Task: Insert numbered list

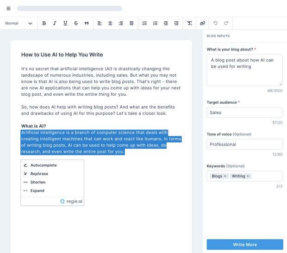Action: coord(144,23)
